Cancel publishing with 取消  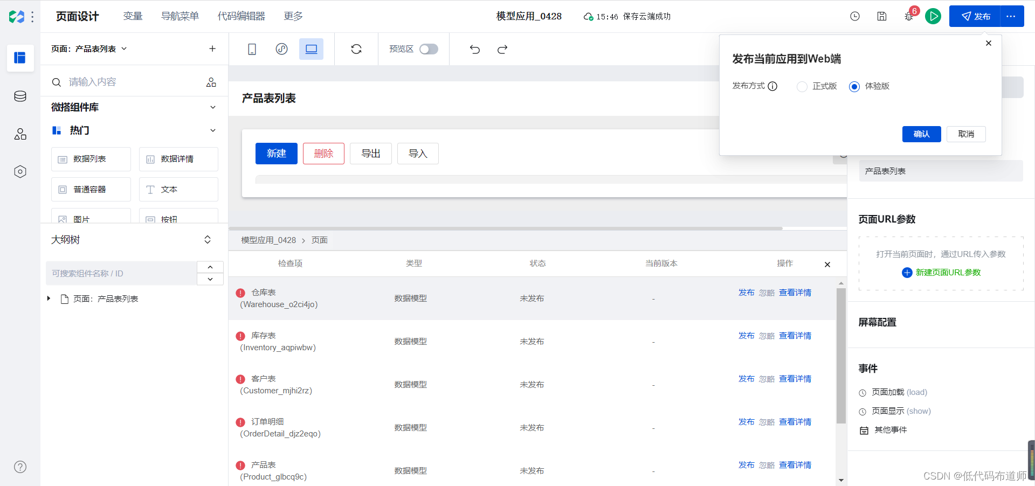[x=966, y=134]
